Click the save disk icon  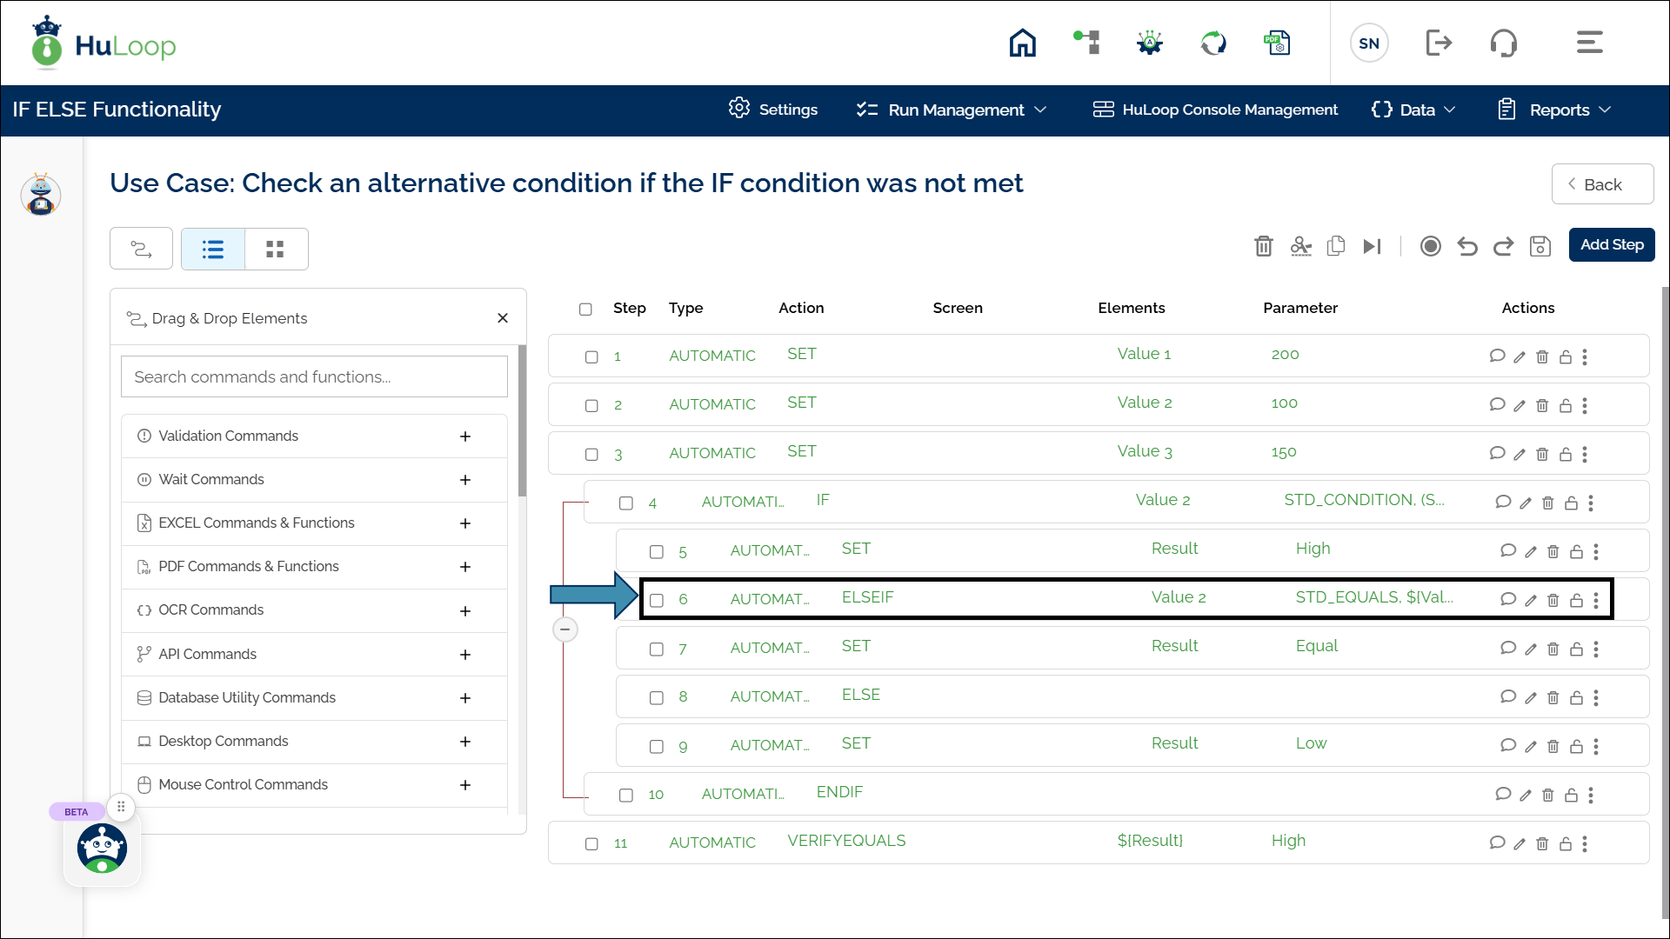coord(1540,246)
